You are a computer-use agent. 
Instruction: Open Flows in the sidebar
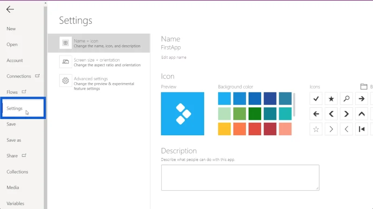[12, 92]
